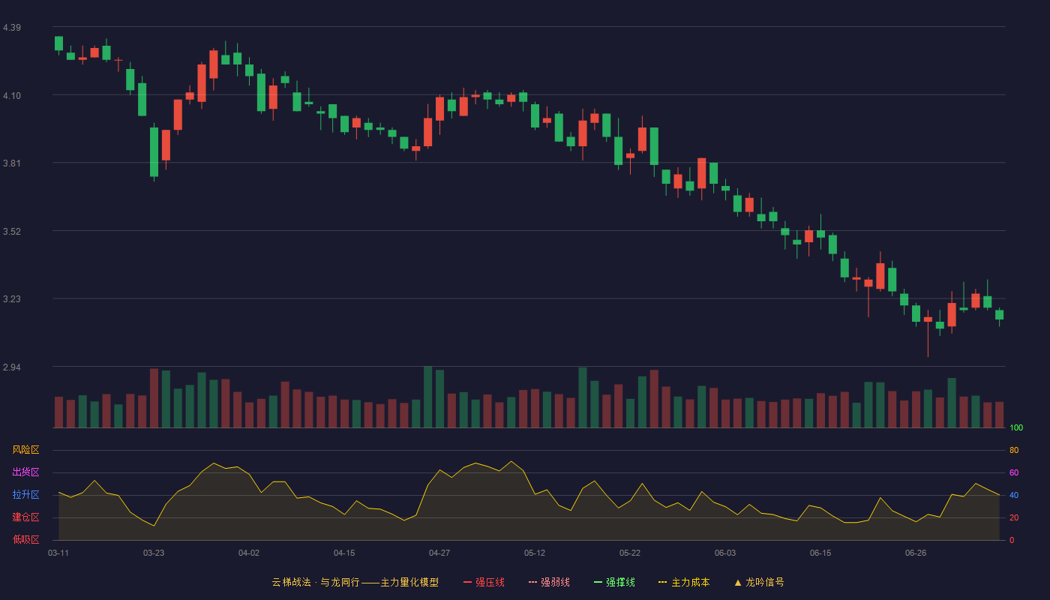The height and width of the screenshot is (600, 1050).
Task: Click the 拉升区 zone label
Action: [x=25, y=495]
